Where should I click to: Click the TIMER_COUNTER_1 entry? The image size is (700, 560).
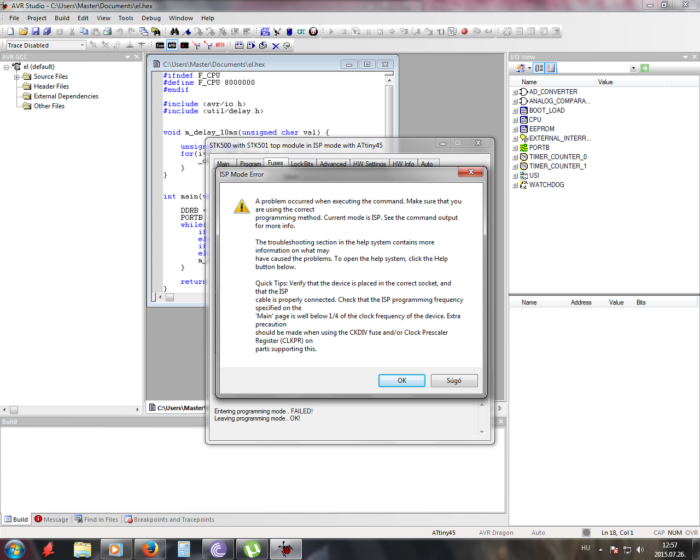coord(558,166)
